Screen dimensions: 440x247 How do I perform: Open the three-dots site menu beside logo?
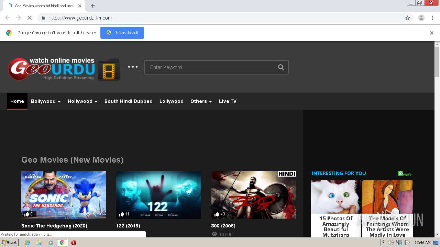click(133, 67)
